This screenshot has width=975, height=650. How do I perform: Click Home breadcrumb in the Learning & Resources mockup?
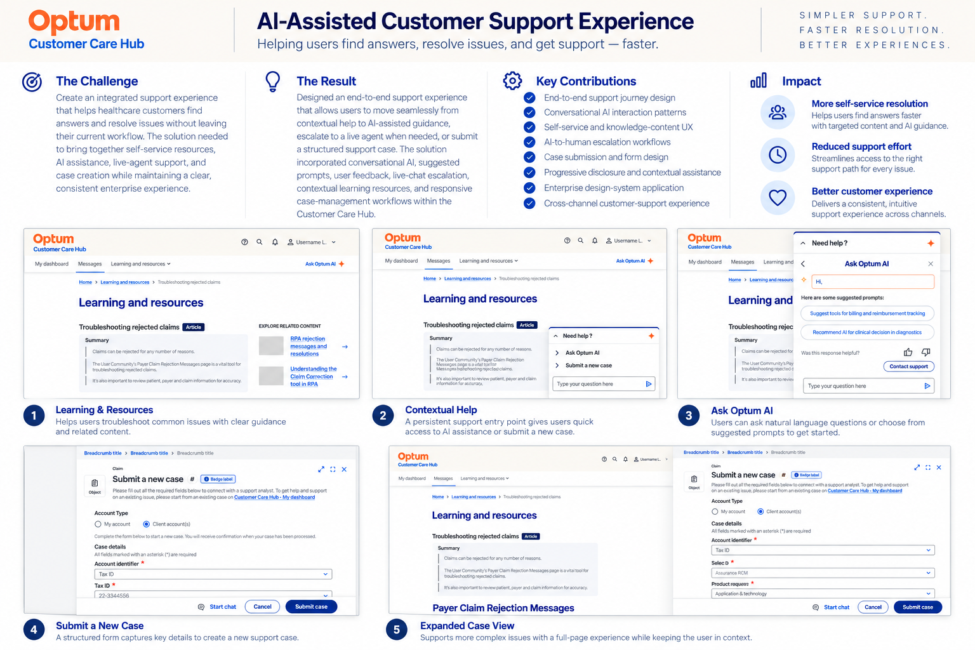[85, 282]
